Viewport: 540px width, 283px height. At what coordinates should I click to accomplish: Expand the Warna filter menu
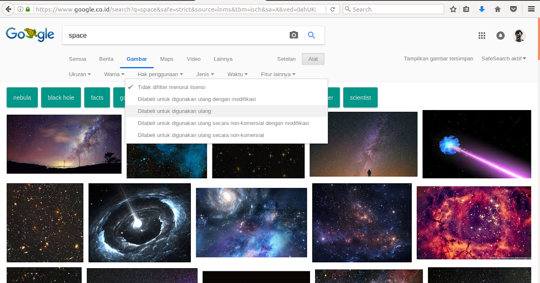pyautogui.click(x=113, y=74)
